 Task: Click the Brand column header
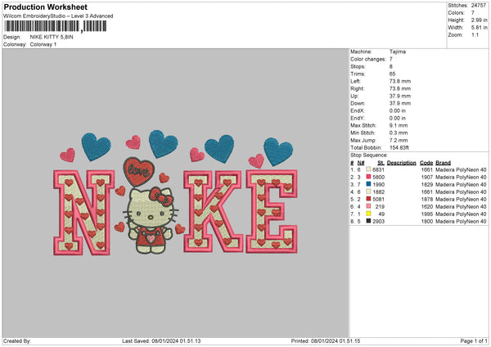click(x=444, y=163)
